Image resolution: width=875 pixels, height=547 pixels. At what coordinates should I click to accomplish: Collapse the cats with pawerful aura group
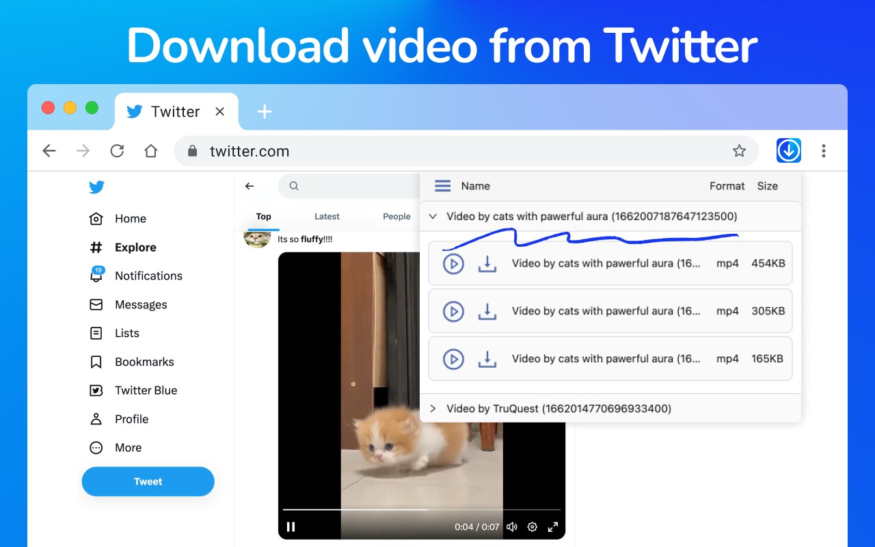pos(432,216)
